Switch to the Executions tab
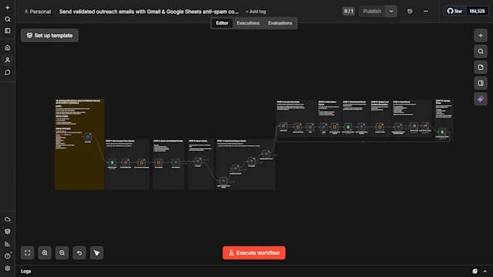This screenshot has width=493, height=277. 248,23
